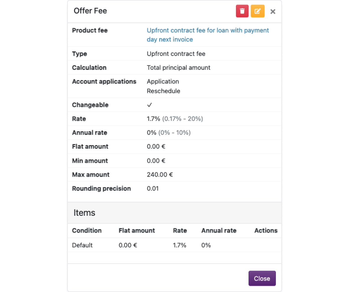The image size is (349, 292).
Task: Click the purple Close button
Action: coord(262,278)
